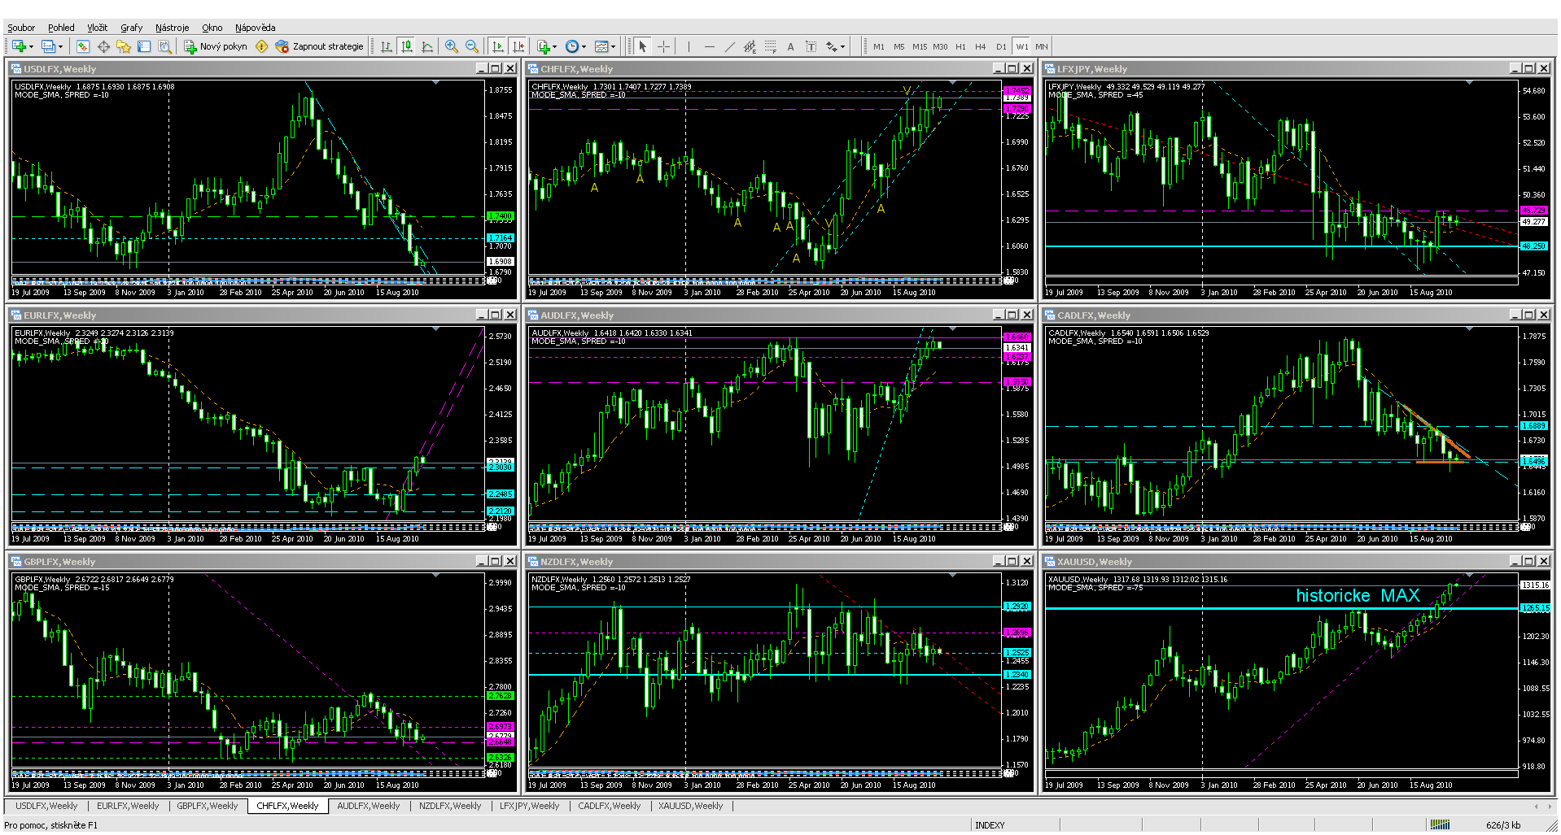Open the Okno menu
1561x835 pixels.
pos(212,28)
